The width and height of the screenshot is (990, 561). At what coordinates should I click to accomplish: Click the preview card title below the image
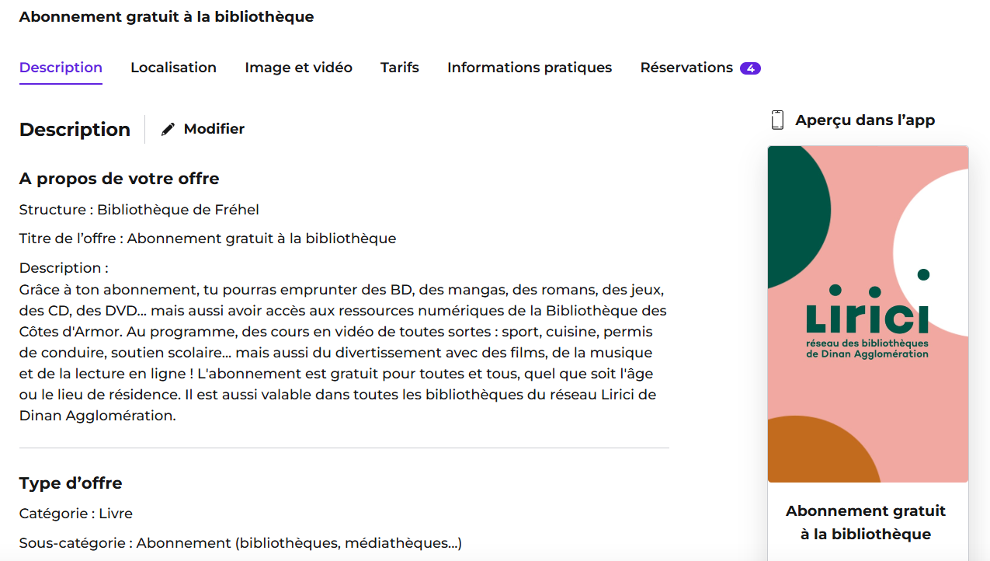pyautogui.click(x=866, y=523)
